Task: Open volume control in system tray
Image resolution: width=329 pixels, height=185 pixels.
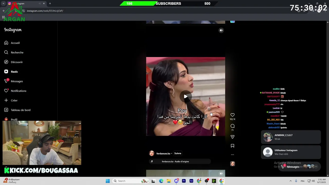Action: (313, 181)
